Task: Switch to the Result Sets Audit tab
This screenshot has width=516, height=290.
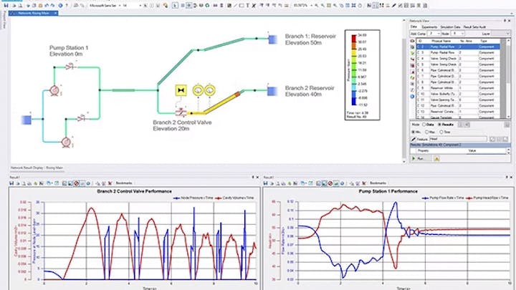Action: click(x=474, y=27)
